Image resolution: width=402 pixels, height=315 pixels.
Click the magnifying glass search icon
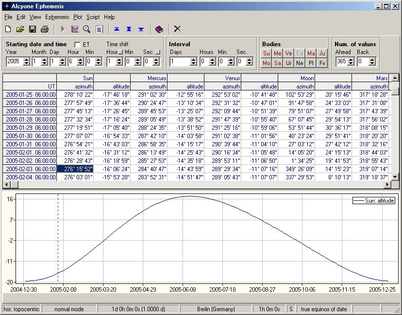tap(86, 29)
